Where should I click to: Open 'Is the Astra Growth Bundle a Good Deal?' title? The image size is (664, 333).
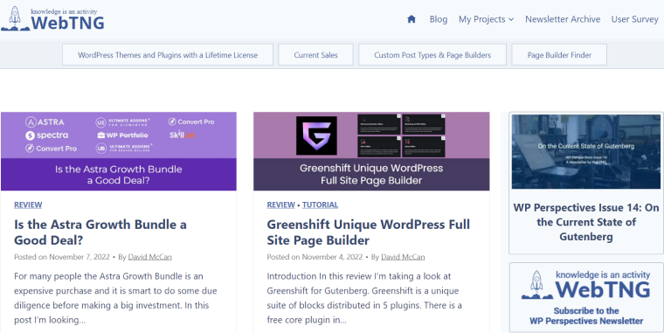tap(100, 232)
